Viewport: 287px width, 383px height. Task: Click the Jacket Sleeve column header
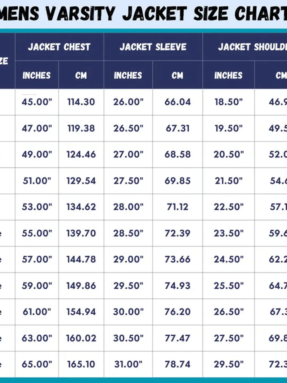(x=153, y=47)
